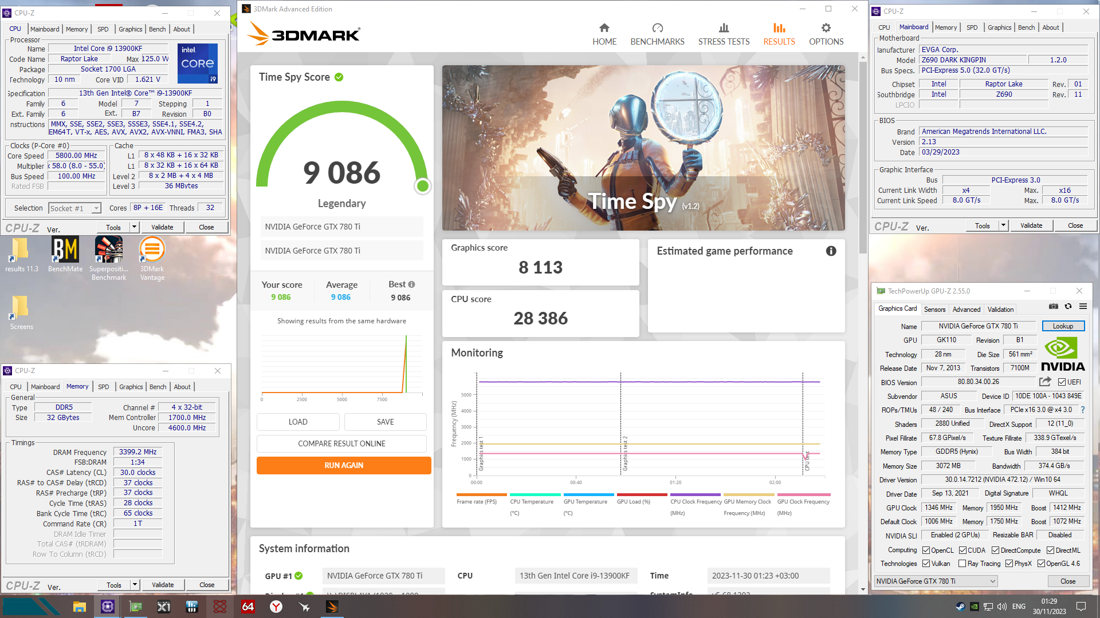Click the Close button at GPU-Z bottom
Image resolution: width=1100 pixels, height=618 pixels.
click(1067, 581)
